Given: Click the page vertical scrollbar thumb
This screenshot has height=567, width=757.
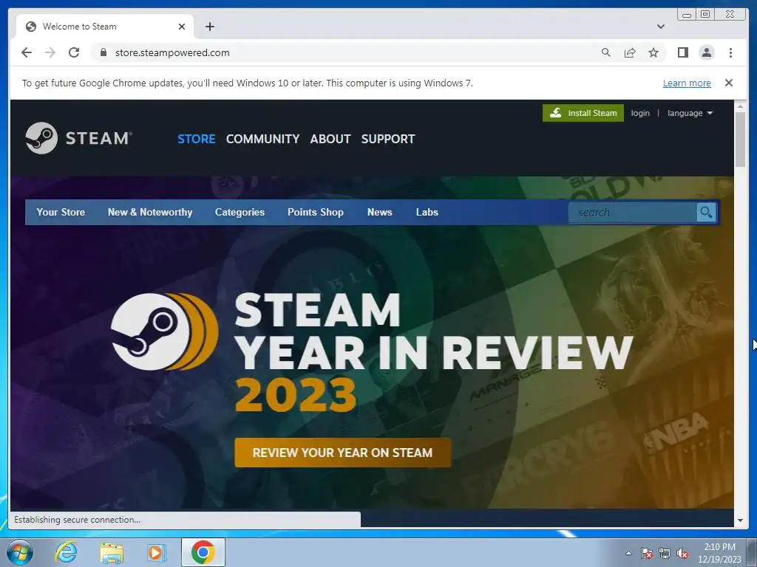Looking at the screenshot, I should pos(740,140).
